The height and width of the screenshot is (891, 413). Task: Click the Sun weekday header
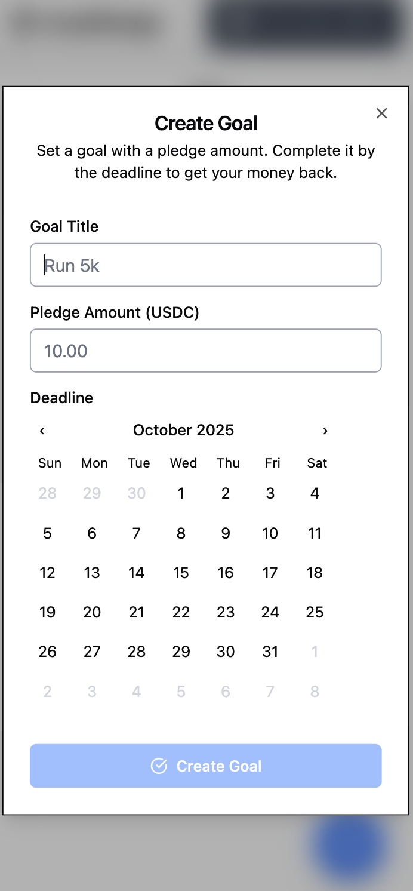pos(50,463)
